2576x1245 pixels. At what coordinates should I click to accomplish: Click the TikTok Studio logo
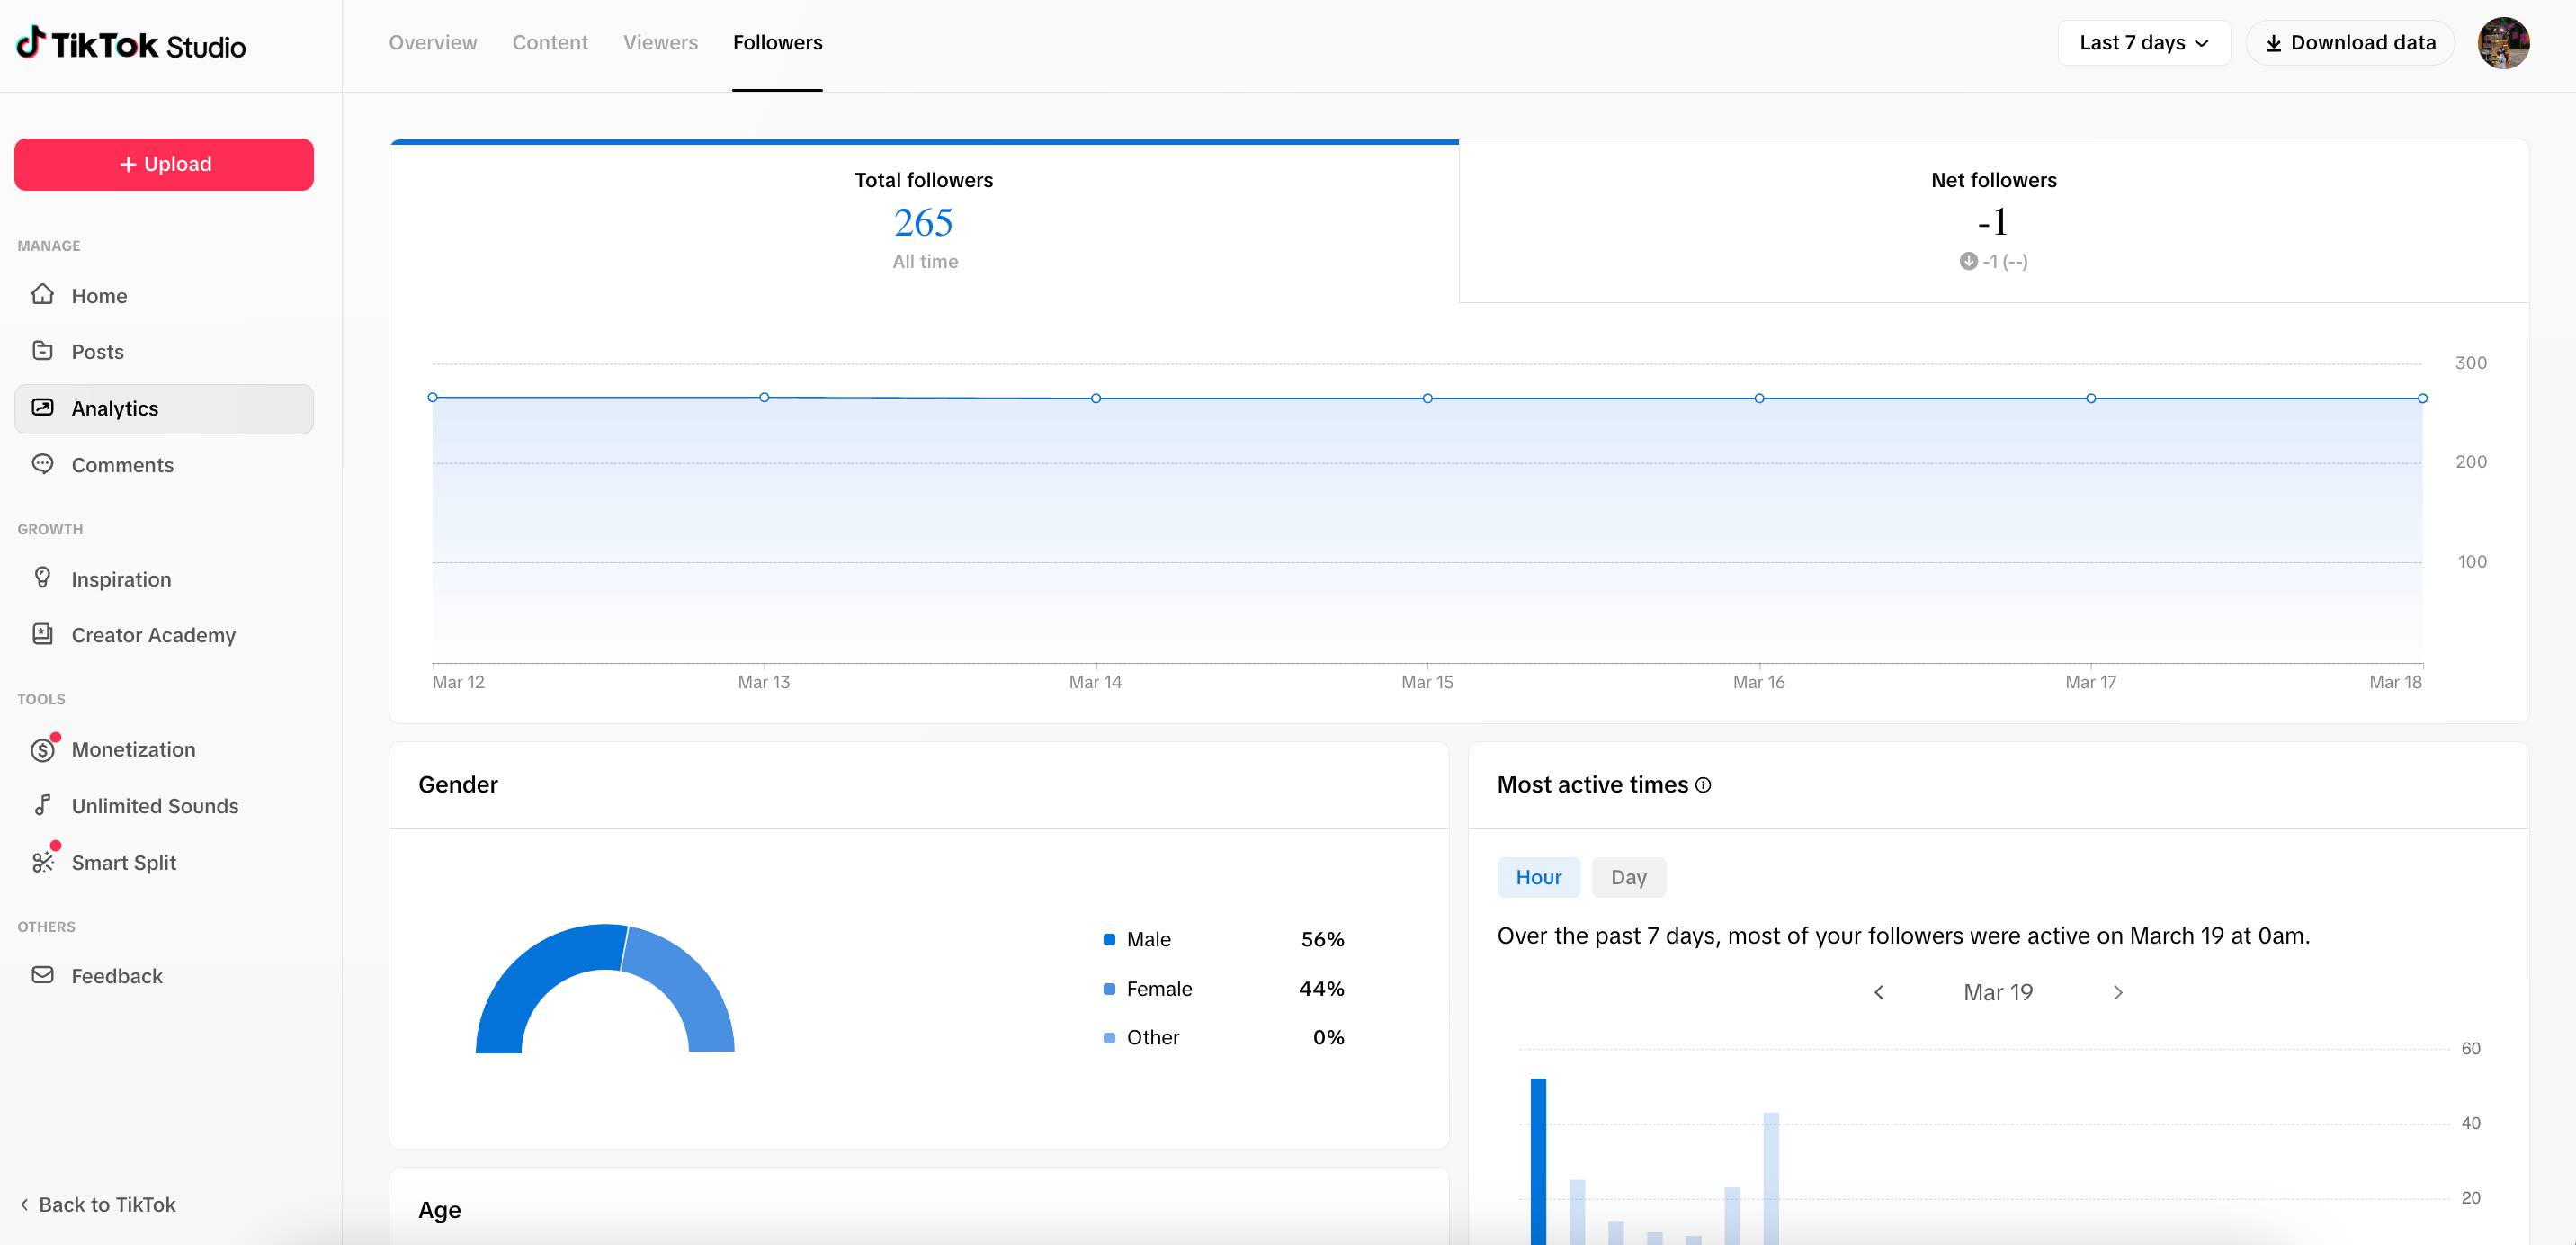[x=131, y=44]
